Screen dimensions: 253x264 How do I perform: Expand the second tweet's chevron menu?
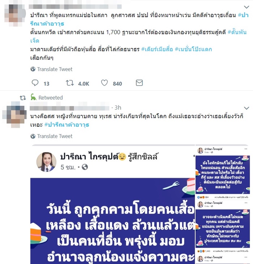(246, 108)
